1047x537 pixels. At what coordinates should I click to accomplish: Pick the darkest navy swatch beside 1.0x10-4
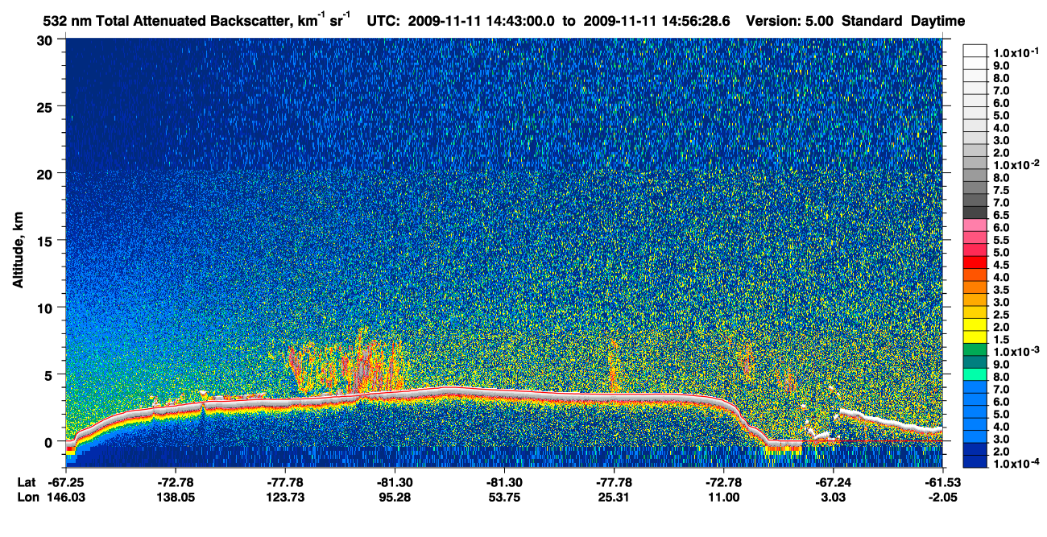click(975, 461)
